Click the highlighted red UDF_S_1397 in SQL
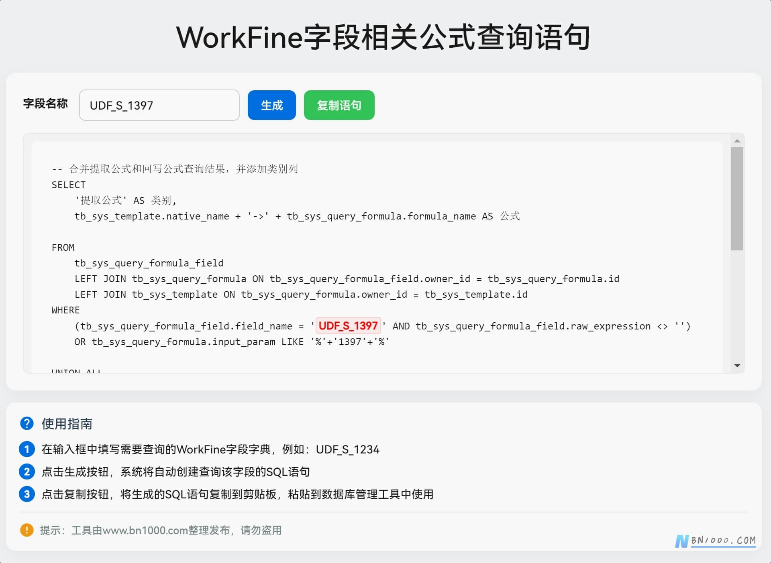 [x=348, y=326]
